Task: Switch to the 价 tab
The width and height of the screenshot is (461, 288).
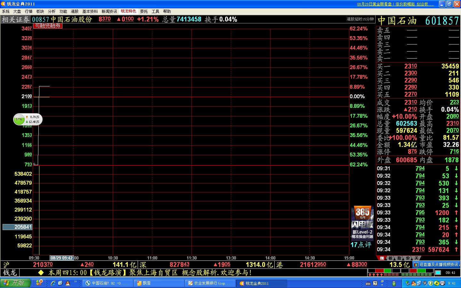Action: point(408,258)
